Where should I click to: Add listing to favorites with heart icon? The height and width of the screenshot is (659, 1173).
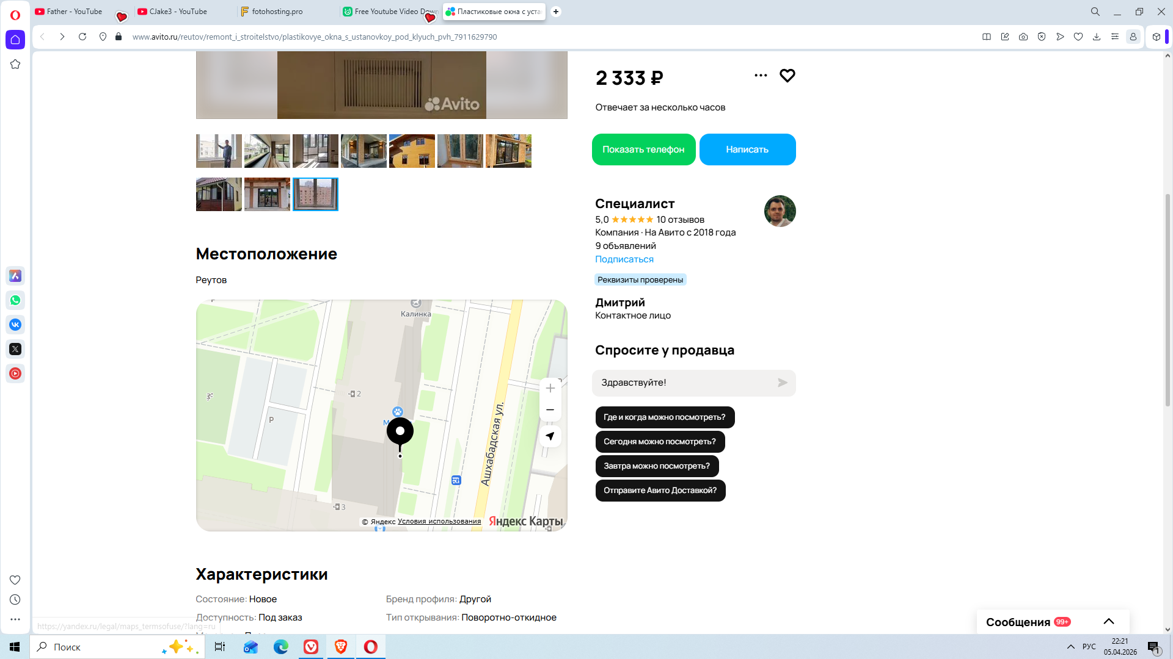(787, 76)
